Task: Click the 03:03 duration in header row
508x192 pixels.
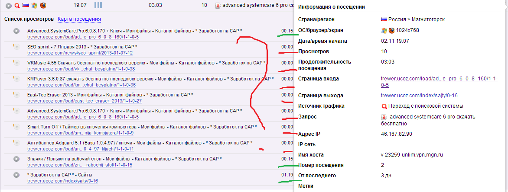Action: pos(155,6)
